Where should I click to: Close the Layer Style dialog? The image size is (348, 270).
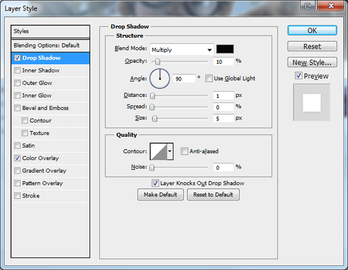click(331, 6)
